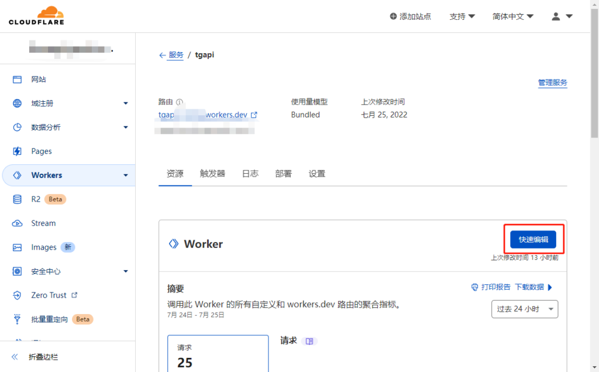Open the 管理服务 link
The image size is (599, 372).
pos(552,83)
